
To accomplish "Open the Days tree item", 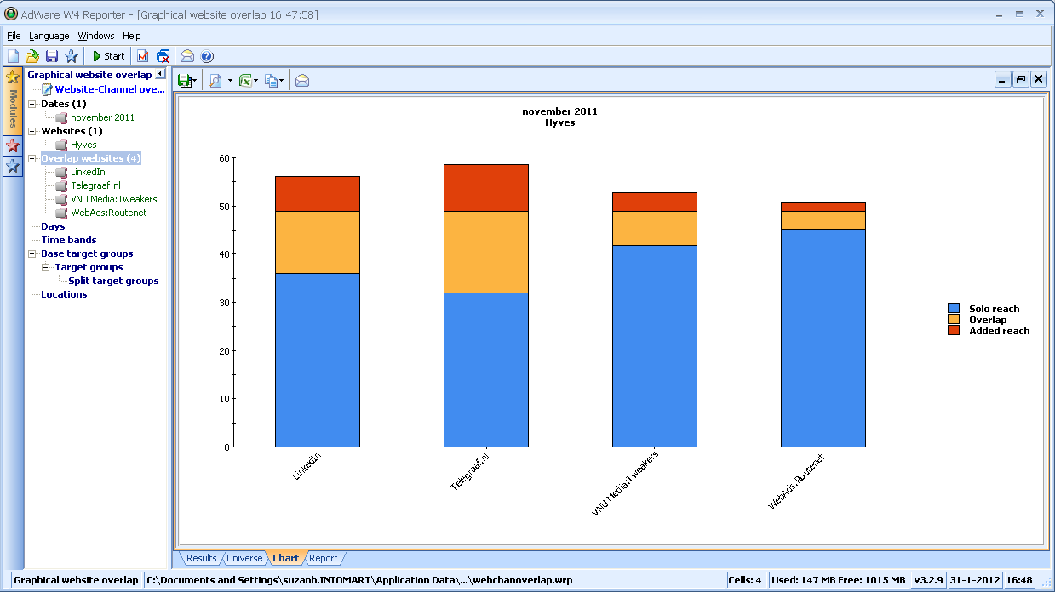I will pyautogui.click(x=53, y=226).
